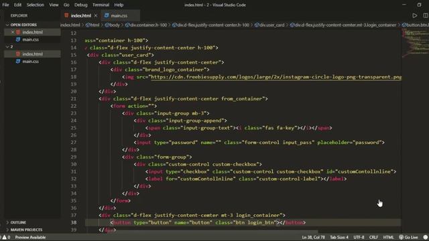Click the Explorer panel title

[19, 15]
